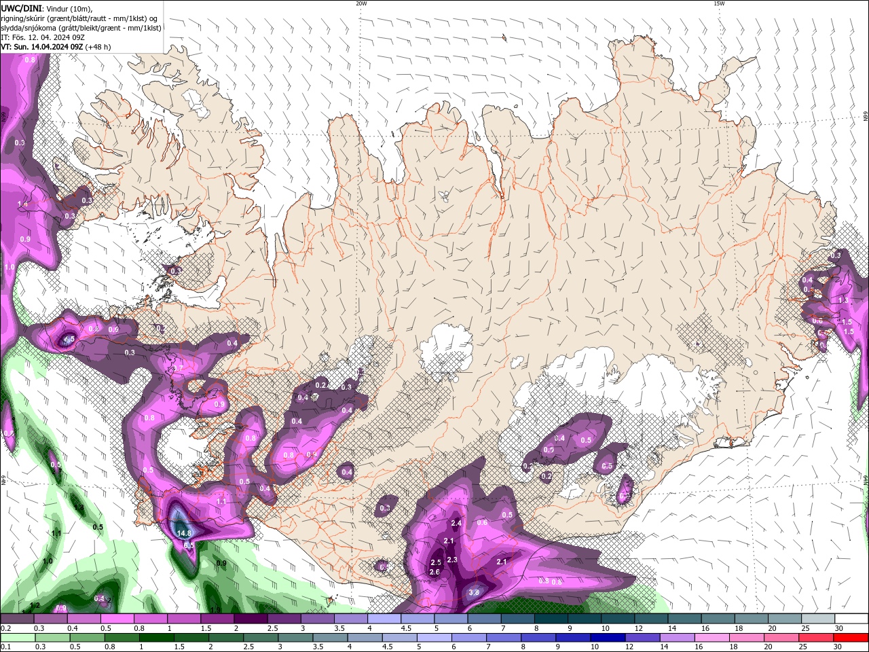Screen dimensions: 869x652
Task: Pick the darkest green rain swatch between 1 and 1.5
Action: coord(156,638)
